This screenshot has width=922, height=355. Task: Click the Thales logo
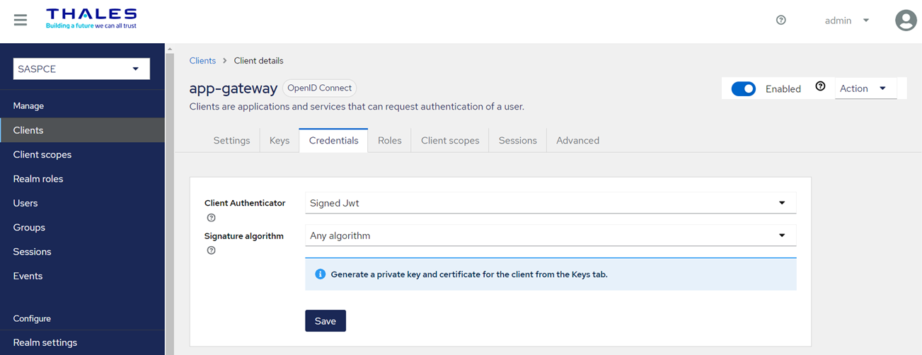tap(91, 19)
